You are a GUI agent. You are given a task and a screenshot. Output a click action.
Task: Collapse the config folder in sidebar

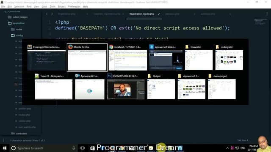[17, 35]
